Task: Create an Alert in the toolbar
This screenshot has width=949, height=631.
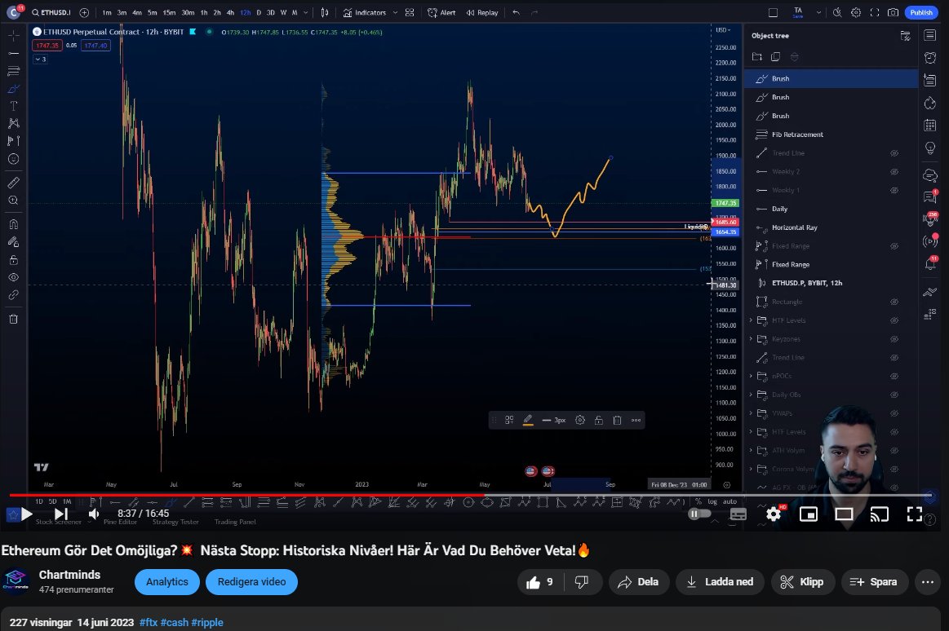Action: (x=441, y=13)
